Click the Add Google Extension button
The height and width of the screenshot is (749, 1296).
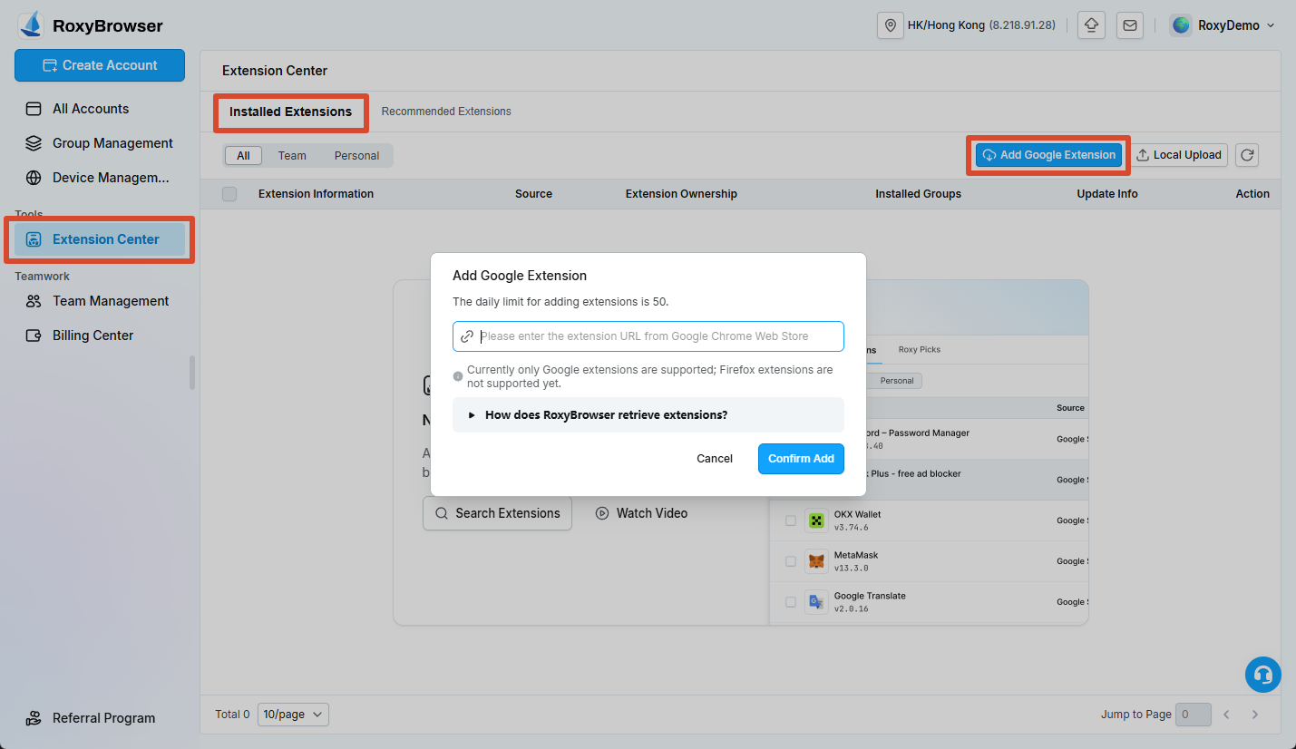click(x=1048, y=155)
